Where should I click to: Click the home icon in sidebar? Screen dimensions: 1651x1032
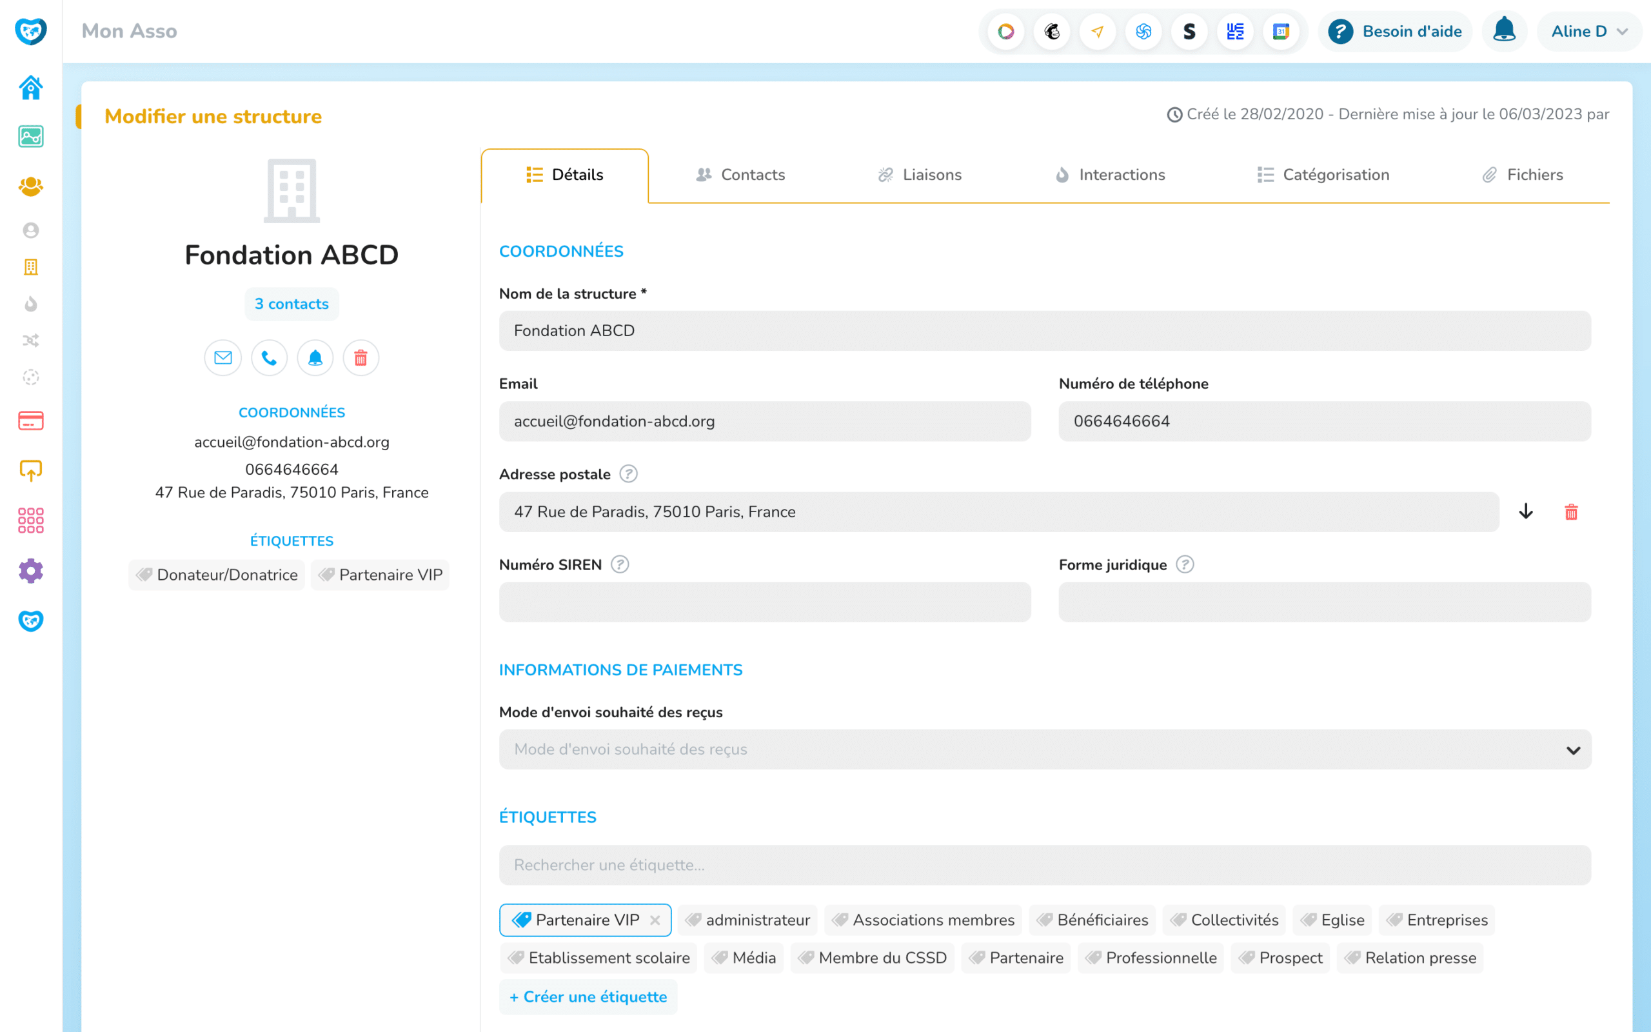pyautogui.click(x=31, y=87)
